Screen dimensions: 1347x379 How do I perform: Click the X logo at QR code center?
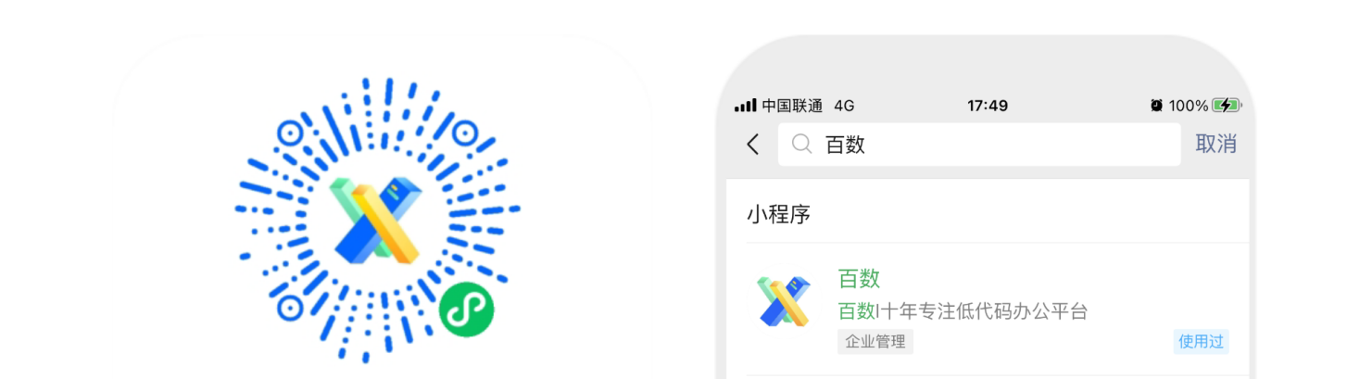pyautogui.click(x=376, y=219)
